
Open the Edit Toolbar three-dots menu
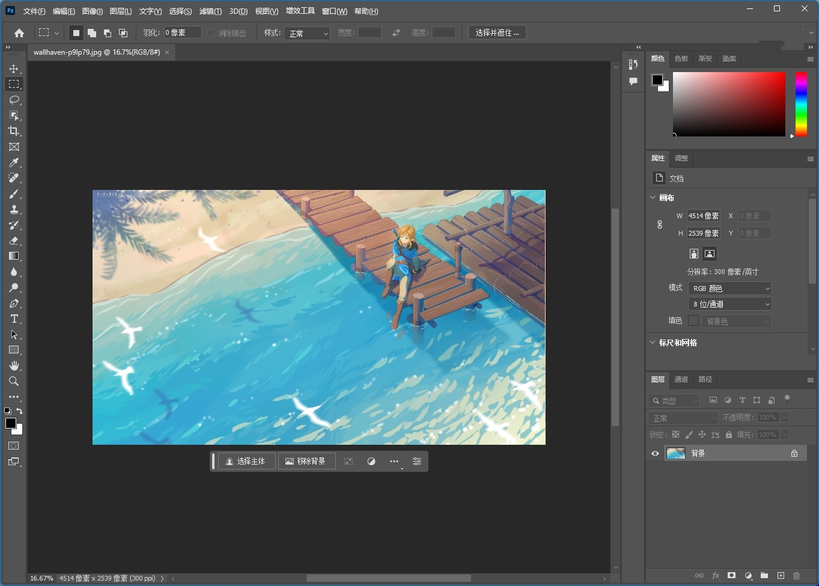point(14,397)
